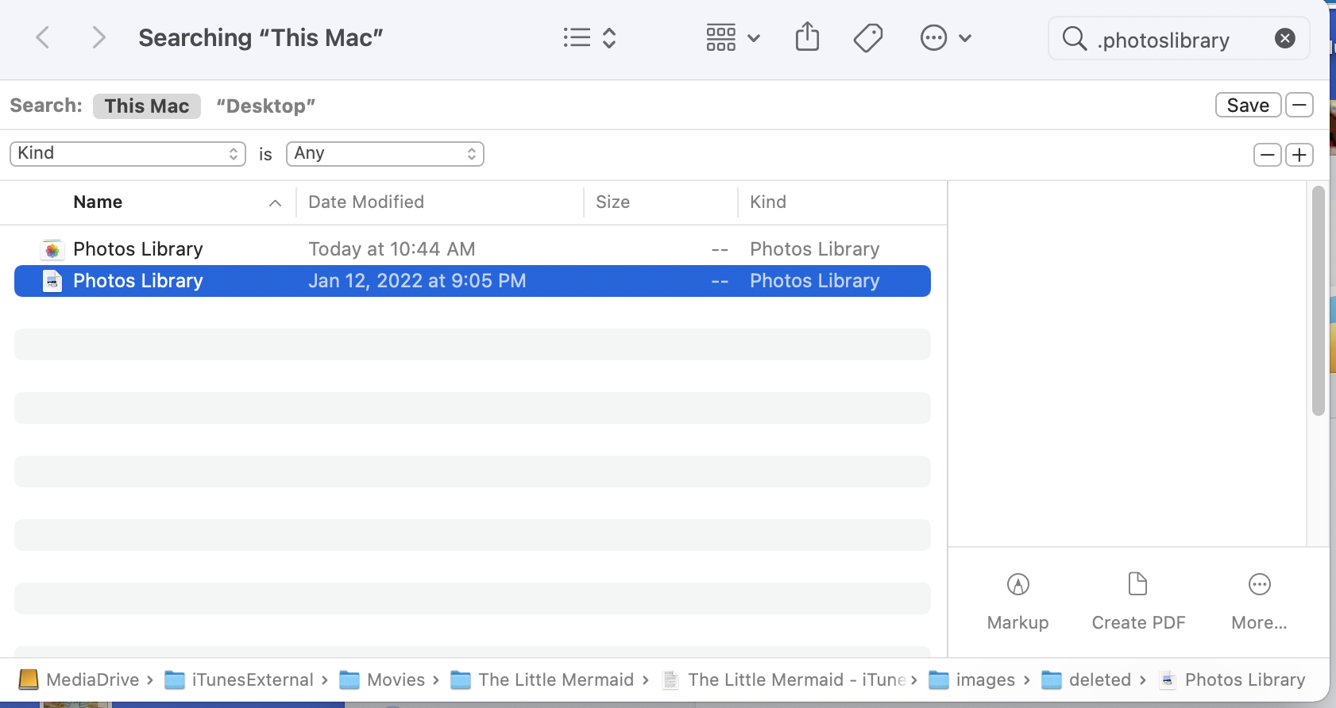Click the preview pane vertical scrollbar
The image size is (1336, 708).
tap(1319, 301)
